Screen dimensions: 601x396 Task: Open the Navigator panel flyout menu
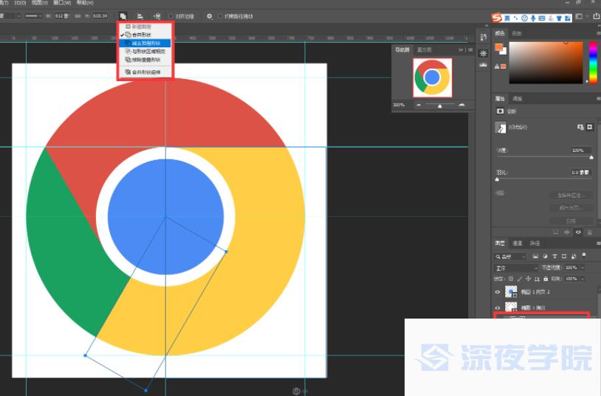click(x=470, y=50)
